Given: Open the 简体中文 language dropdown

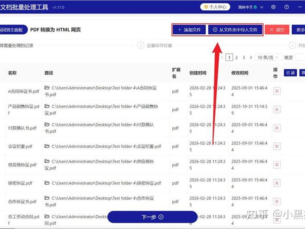Looking at the screenshot, I should click(251, 7).
